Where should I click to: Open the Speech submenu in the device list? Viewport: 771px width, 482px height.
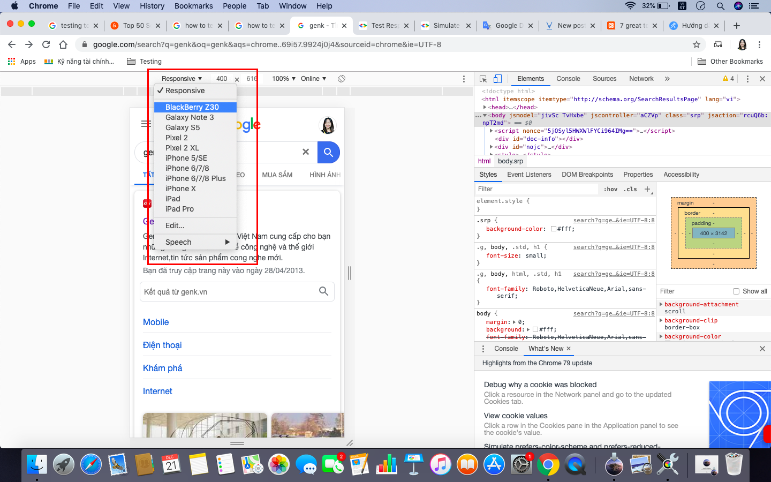pyautogui.click(x=195, y=242)
